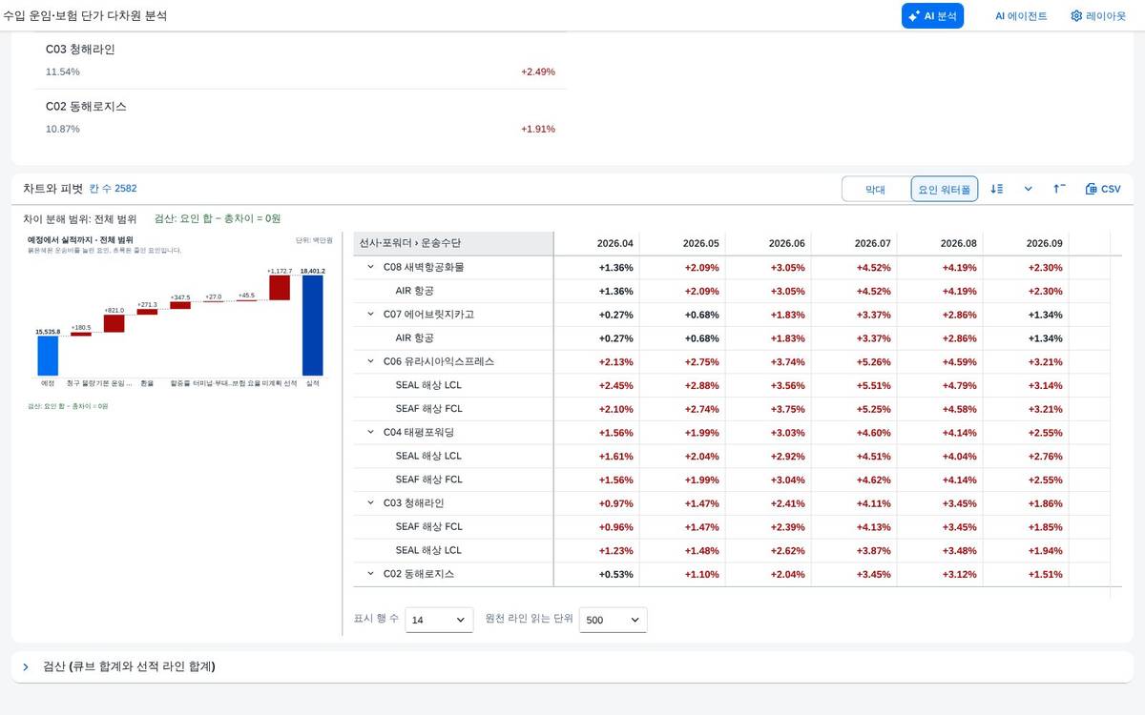This screenshot has width=1145, height=715.
Task: Select the 요인 워터폴 view tab
Action: (x=944, y=189)
